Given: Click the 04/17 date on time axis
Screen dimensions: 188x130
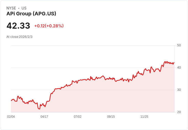Looking at the screenshot, I should point(44,117).
